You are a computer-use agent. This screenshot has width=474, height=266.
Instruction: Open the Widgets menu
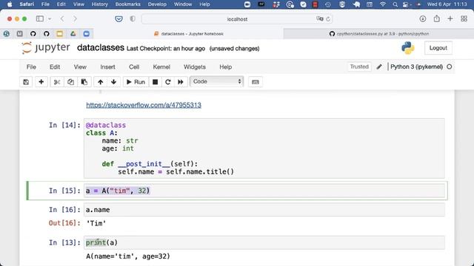coord(194,67)
